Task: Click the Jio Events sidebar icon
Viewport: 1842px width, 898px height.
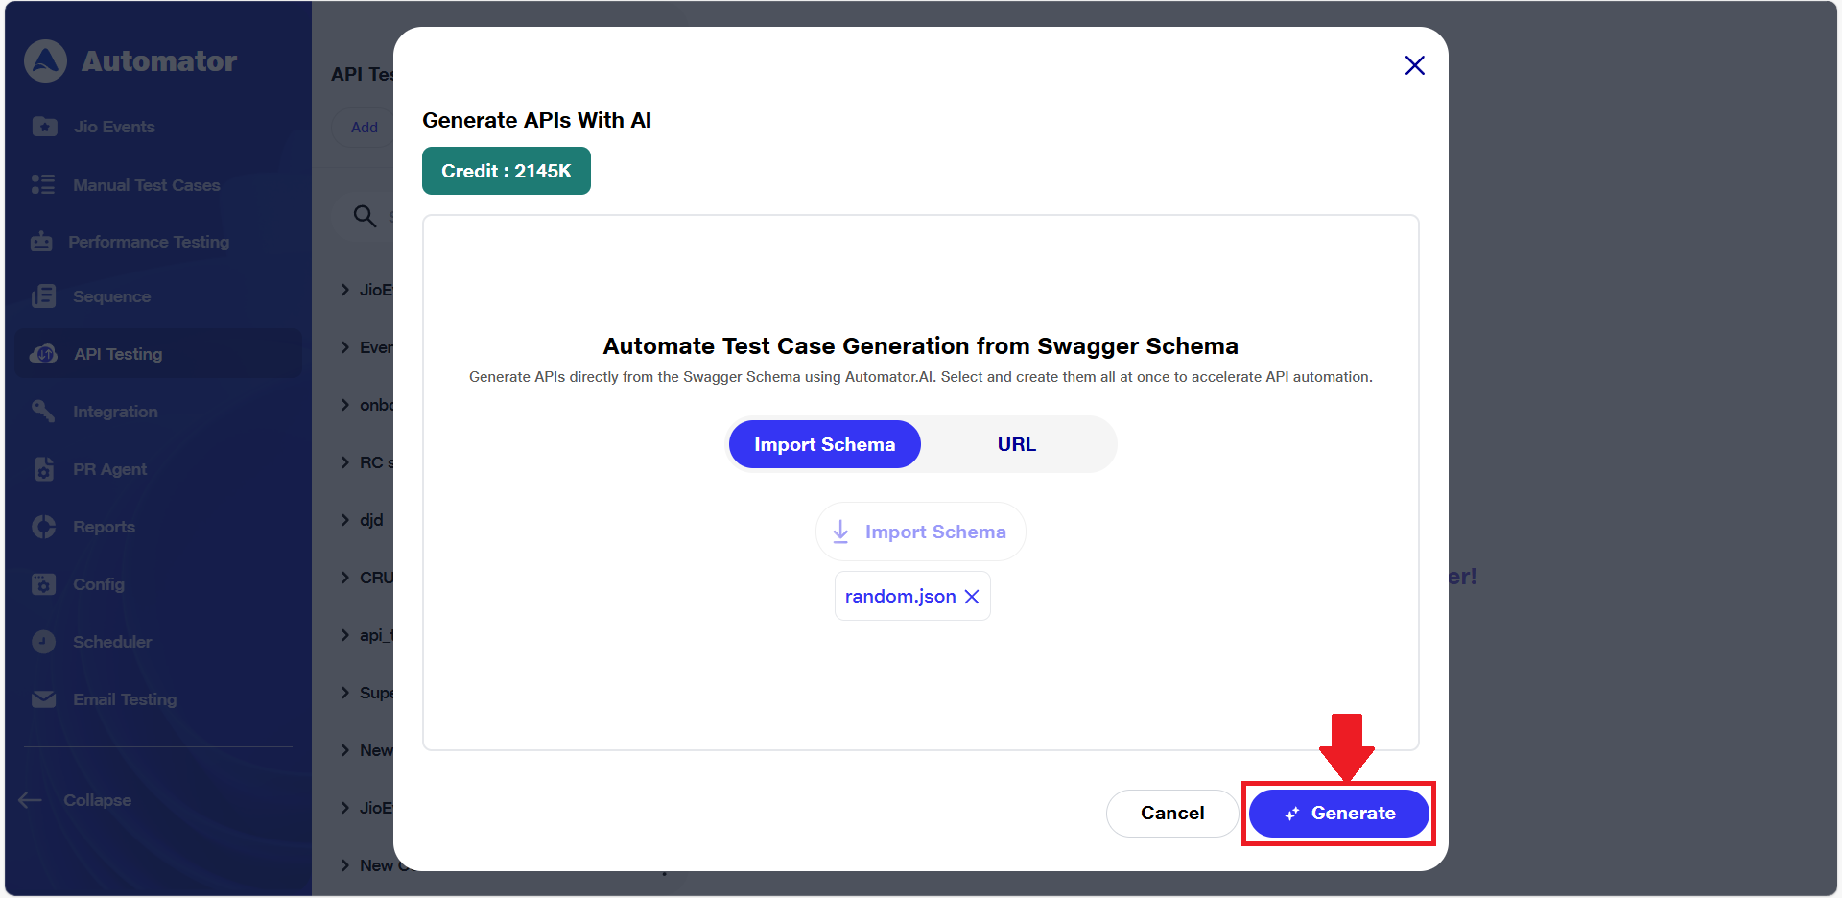Action: click(x=44, y=127)
